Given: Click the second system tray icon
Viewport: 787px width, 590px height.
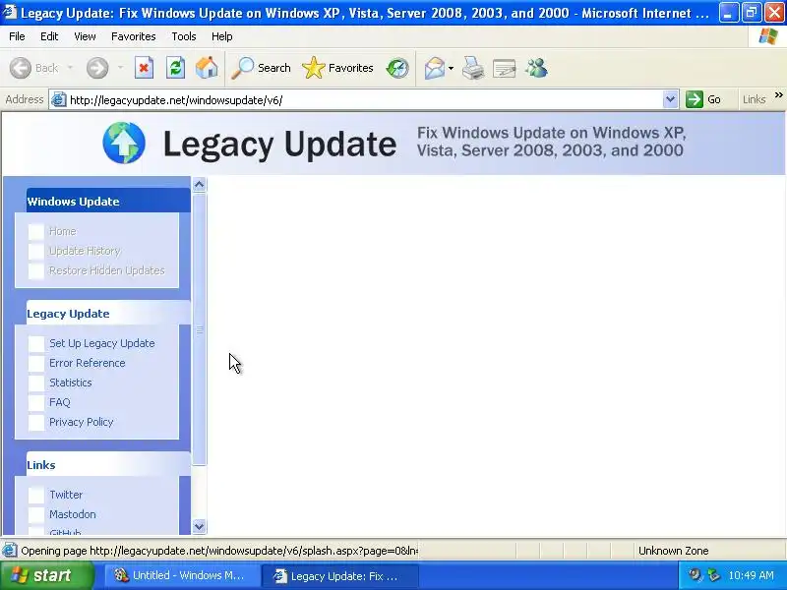Looking at the screenshot, I should (714, 575).
